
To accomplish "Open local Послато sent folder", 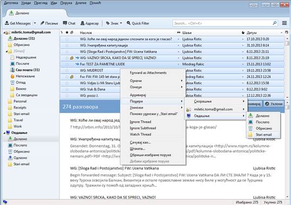I will click(20, 146).
